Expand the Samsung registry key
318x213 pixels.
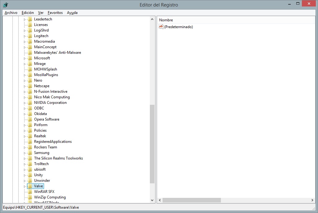(25, 153)
